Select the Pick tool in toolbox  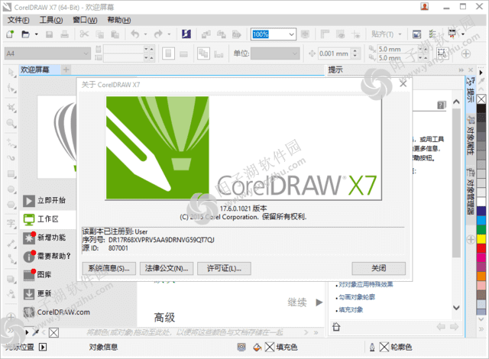(11, 73)
